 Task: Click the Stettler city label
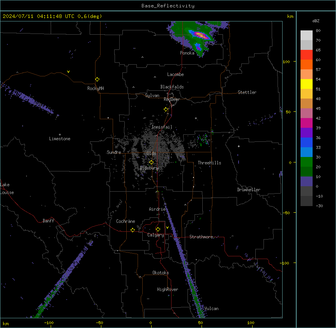click(247, 92)
